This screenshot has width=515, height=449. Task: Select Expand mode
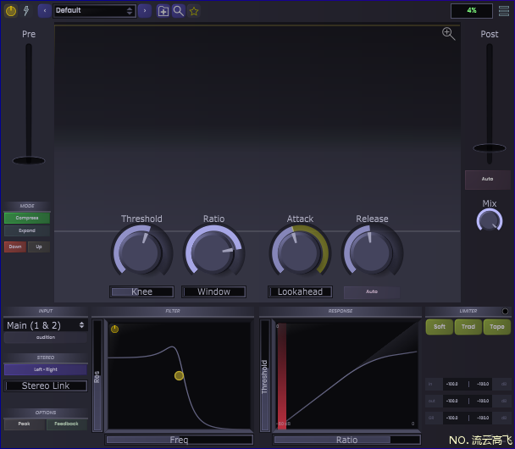(x=27, y=230)
